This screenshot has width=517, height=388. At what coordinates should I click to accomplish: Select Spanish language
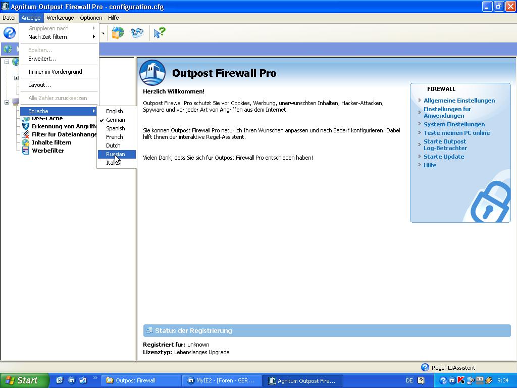(117, 128)
